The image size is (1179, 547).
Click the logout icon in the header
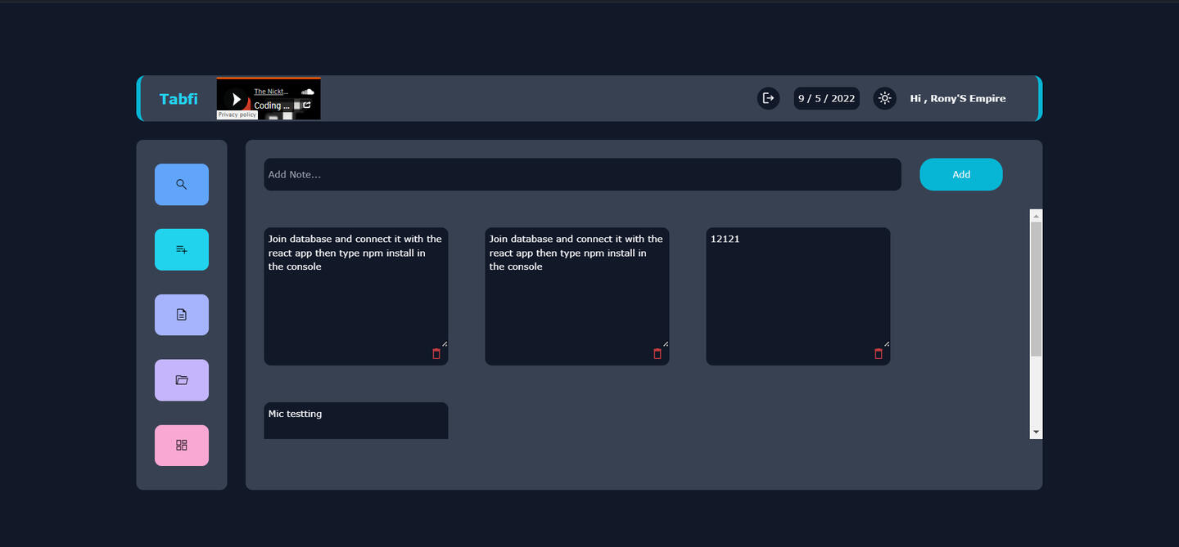[x=768, y=98]
